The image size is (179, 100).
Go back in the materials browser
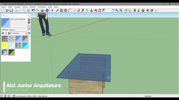(x=3, y=33)
